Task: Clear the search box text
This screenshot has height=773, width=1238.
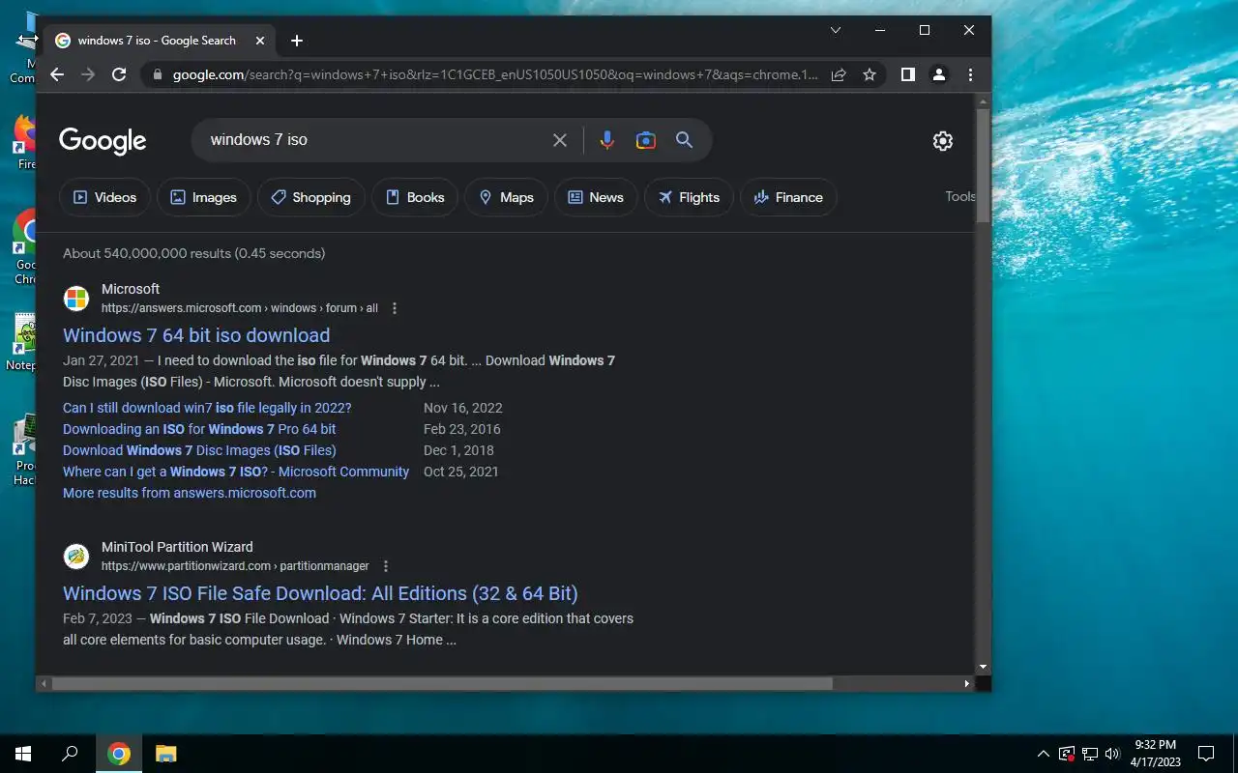Action: 560,140
